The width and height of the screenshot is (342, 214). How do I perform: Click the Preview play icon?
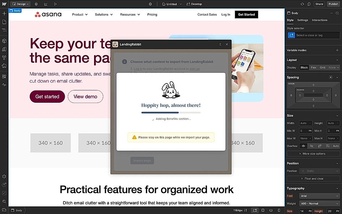(x=55, y=4)
